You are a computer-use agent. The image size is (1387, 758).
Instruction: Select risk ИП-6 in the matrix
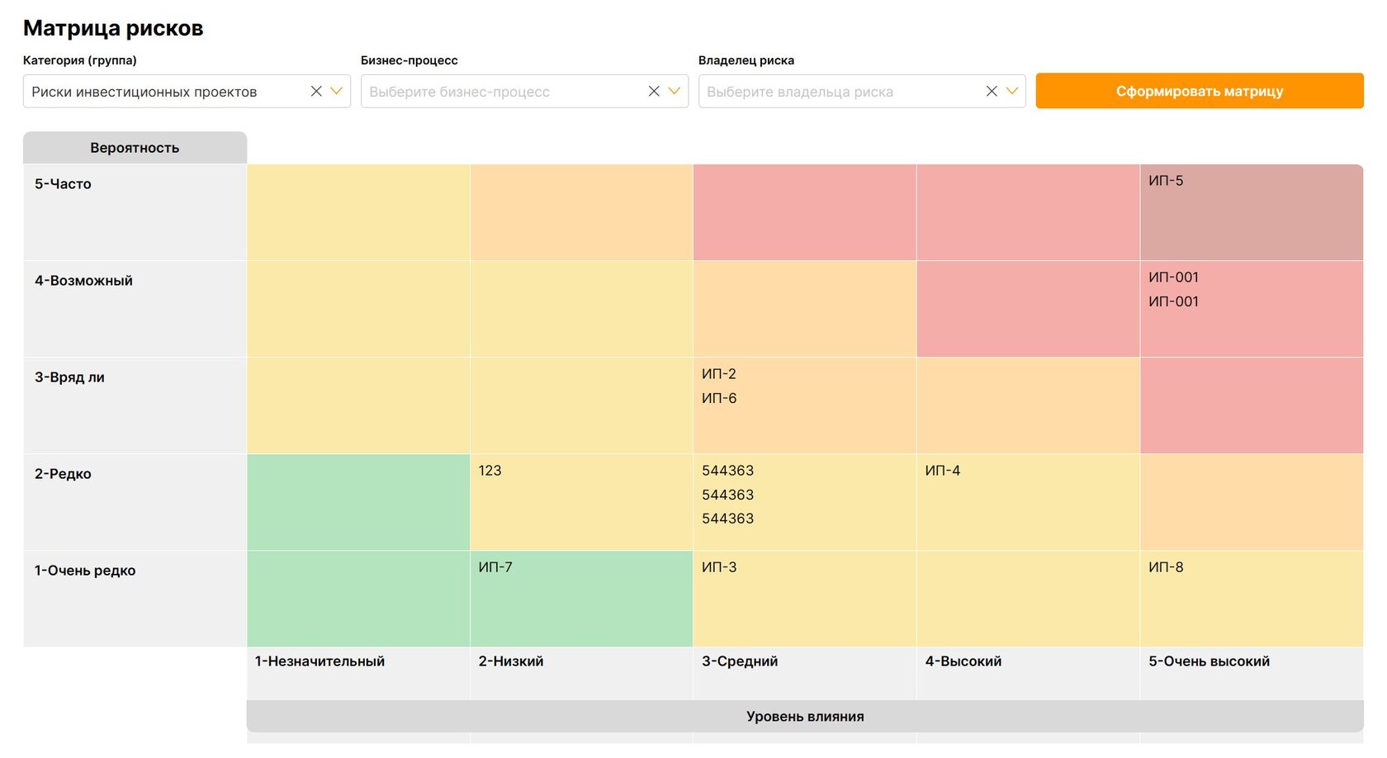click(719, 398)
